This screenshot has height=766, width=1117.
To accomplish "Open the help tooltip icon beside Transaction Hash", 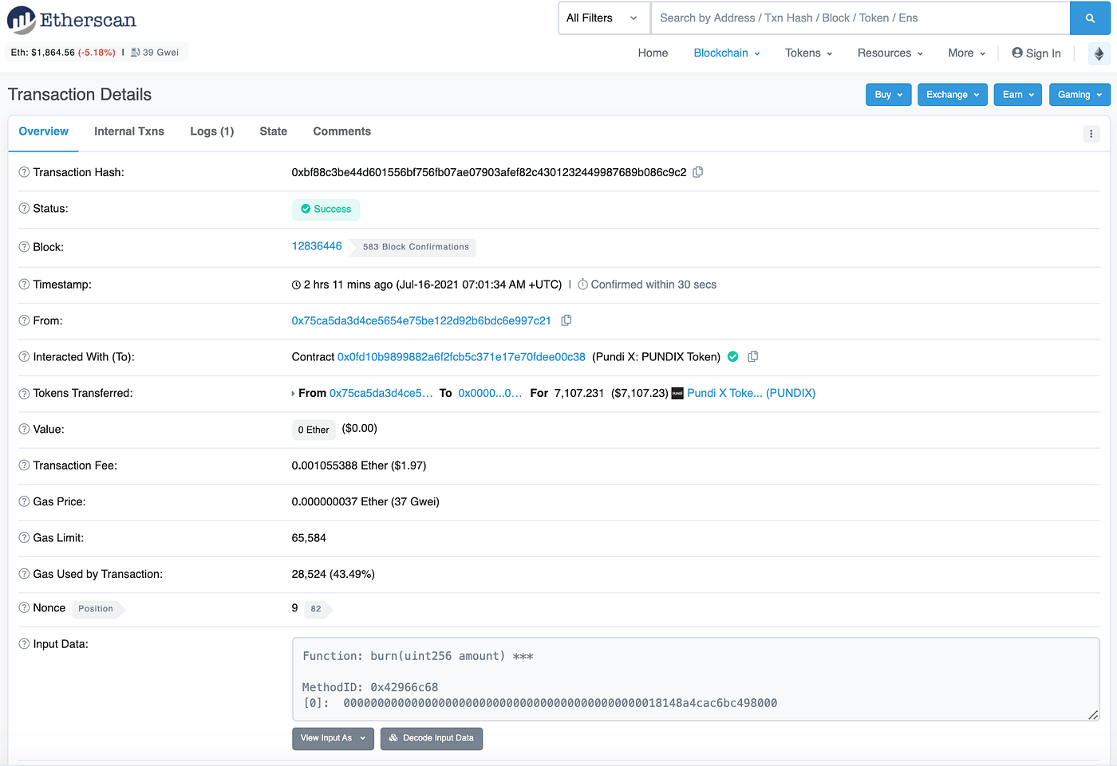I will tap(22, 171).
